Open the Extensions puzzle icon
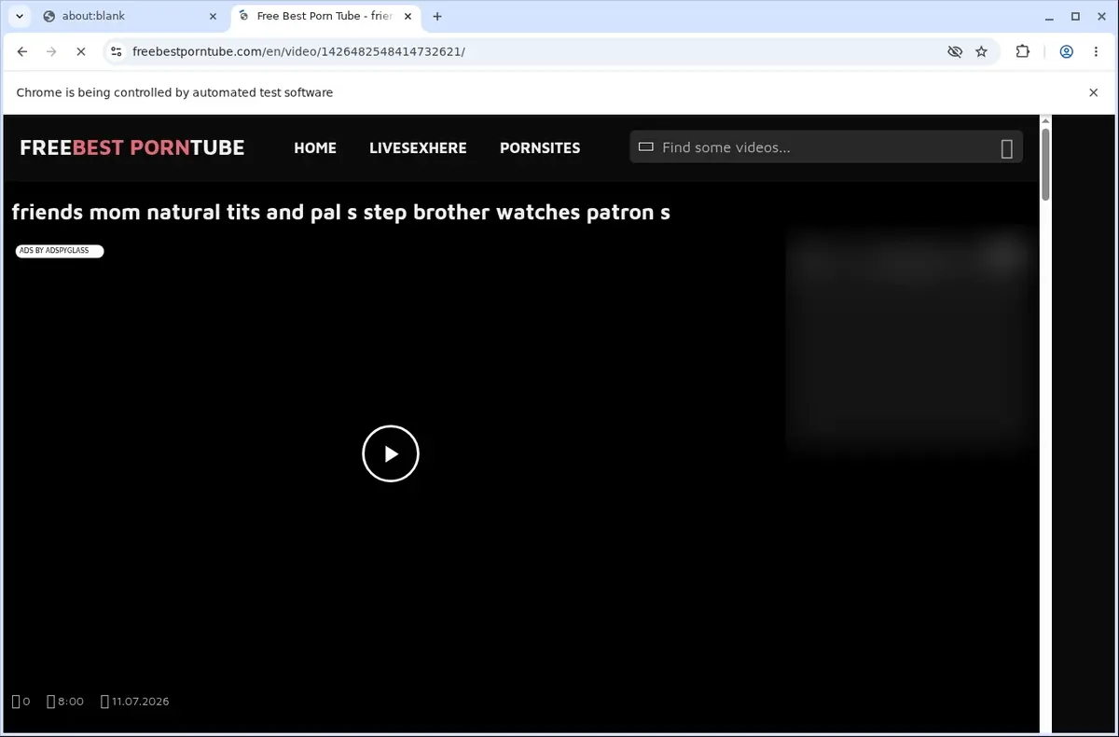1119x737 pixels. tap(1023, 52)
